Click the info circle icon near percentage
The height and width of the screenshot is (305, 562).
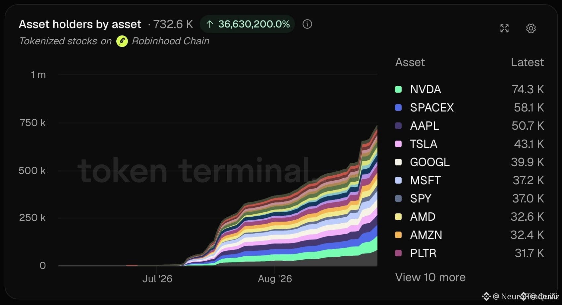[x=307, y=24]
